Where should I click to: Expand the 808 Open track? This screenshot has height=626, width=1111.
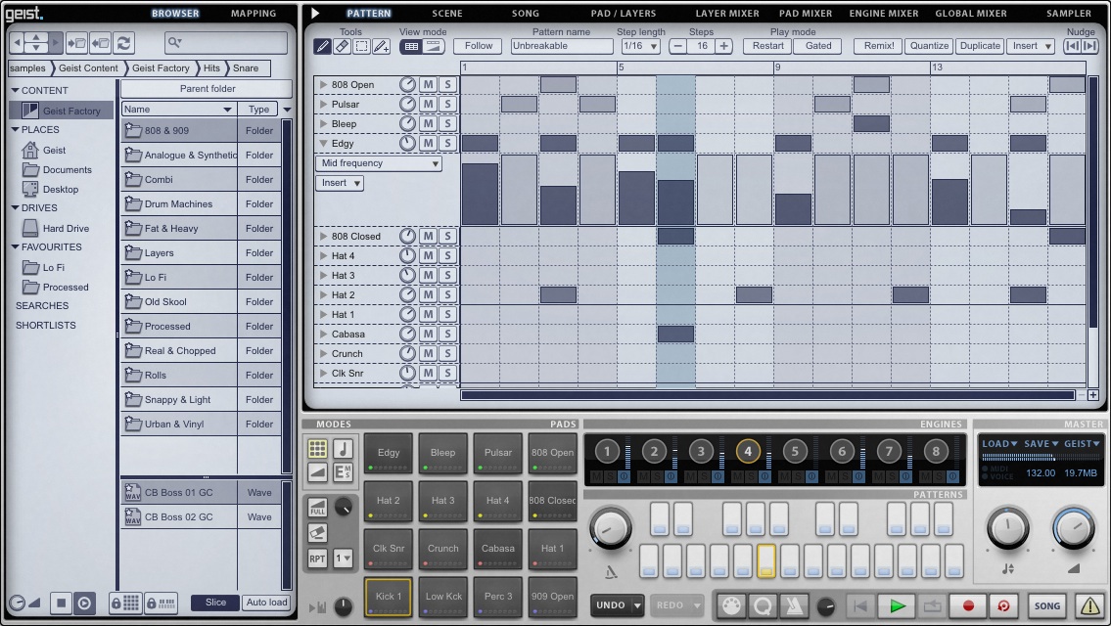[323, 84]
